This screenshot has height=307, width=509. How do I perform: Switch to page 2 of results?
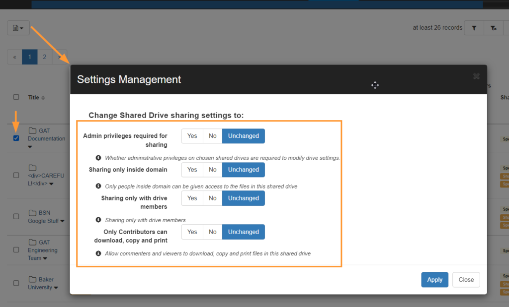click(x=44, y=57)
